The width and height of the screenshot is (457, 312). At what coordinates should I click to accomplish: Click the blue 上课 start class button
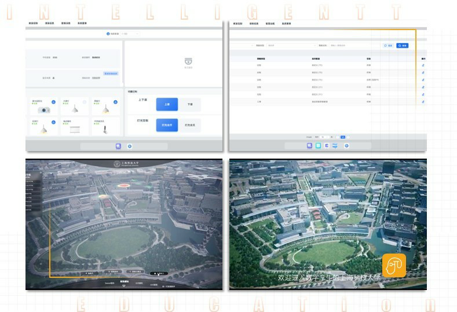(x=167, y=105)
